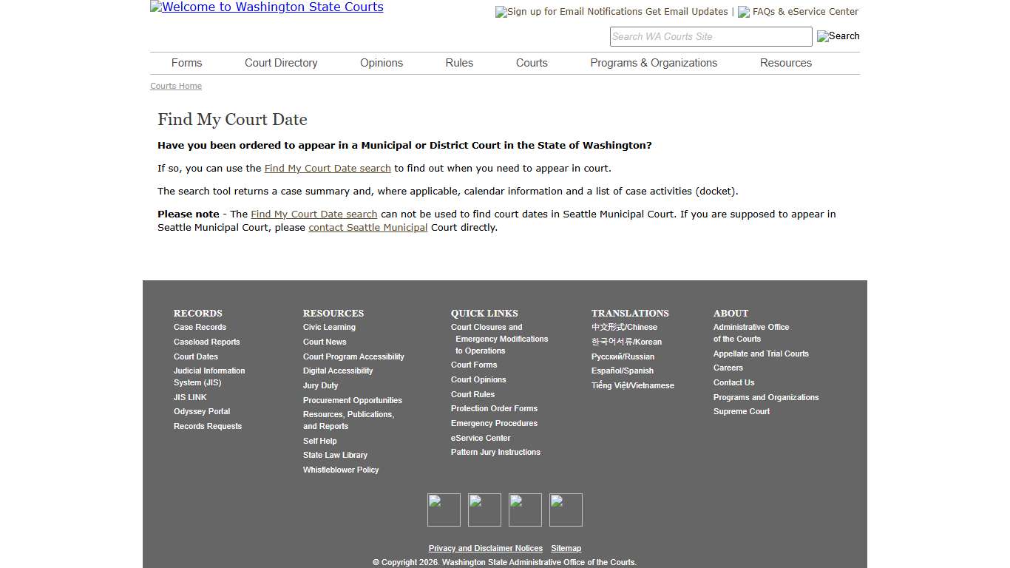Click the FAQs & eService Center icon
The height and width of the screenshot is (568, 1010).
(743, 12)
